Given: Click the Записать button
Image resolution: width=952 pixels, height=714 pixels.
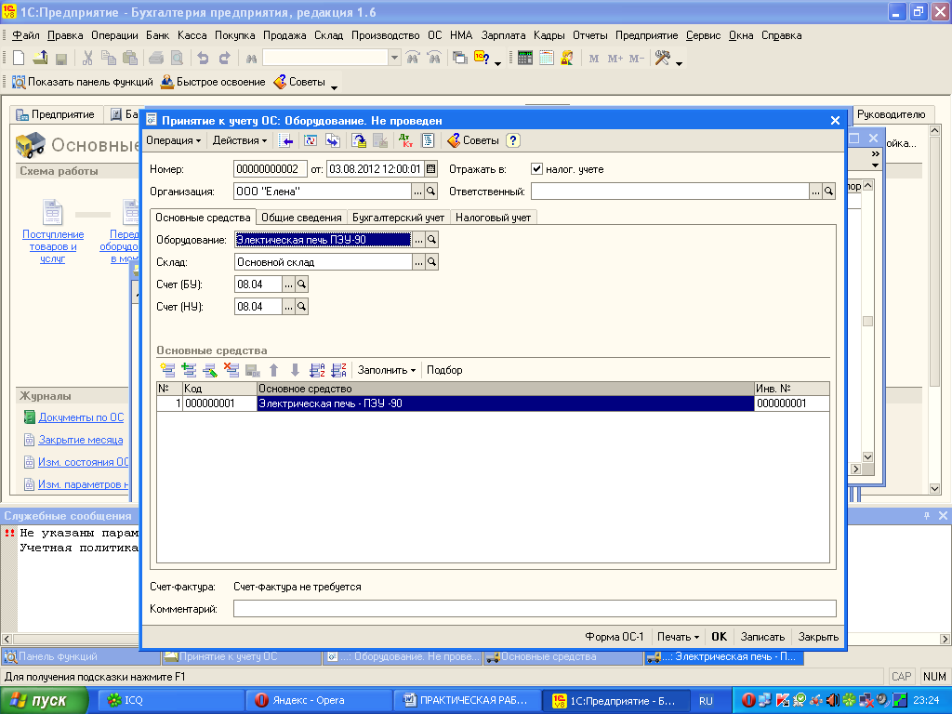Looking at the screenshot, I should pos(762,636).
